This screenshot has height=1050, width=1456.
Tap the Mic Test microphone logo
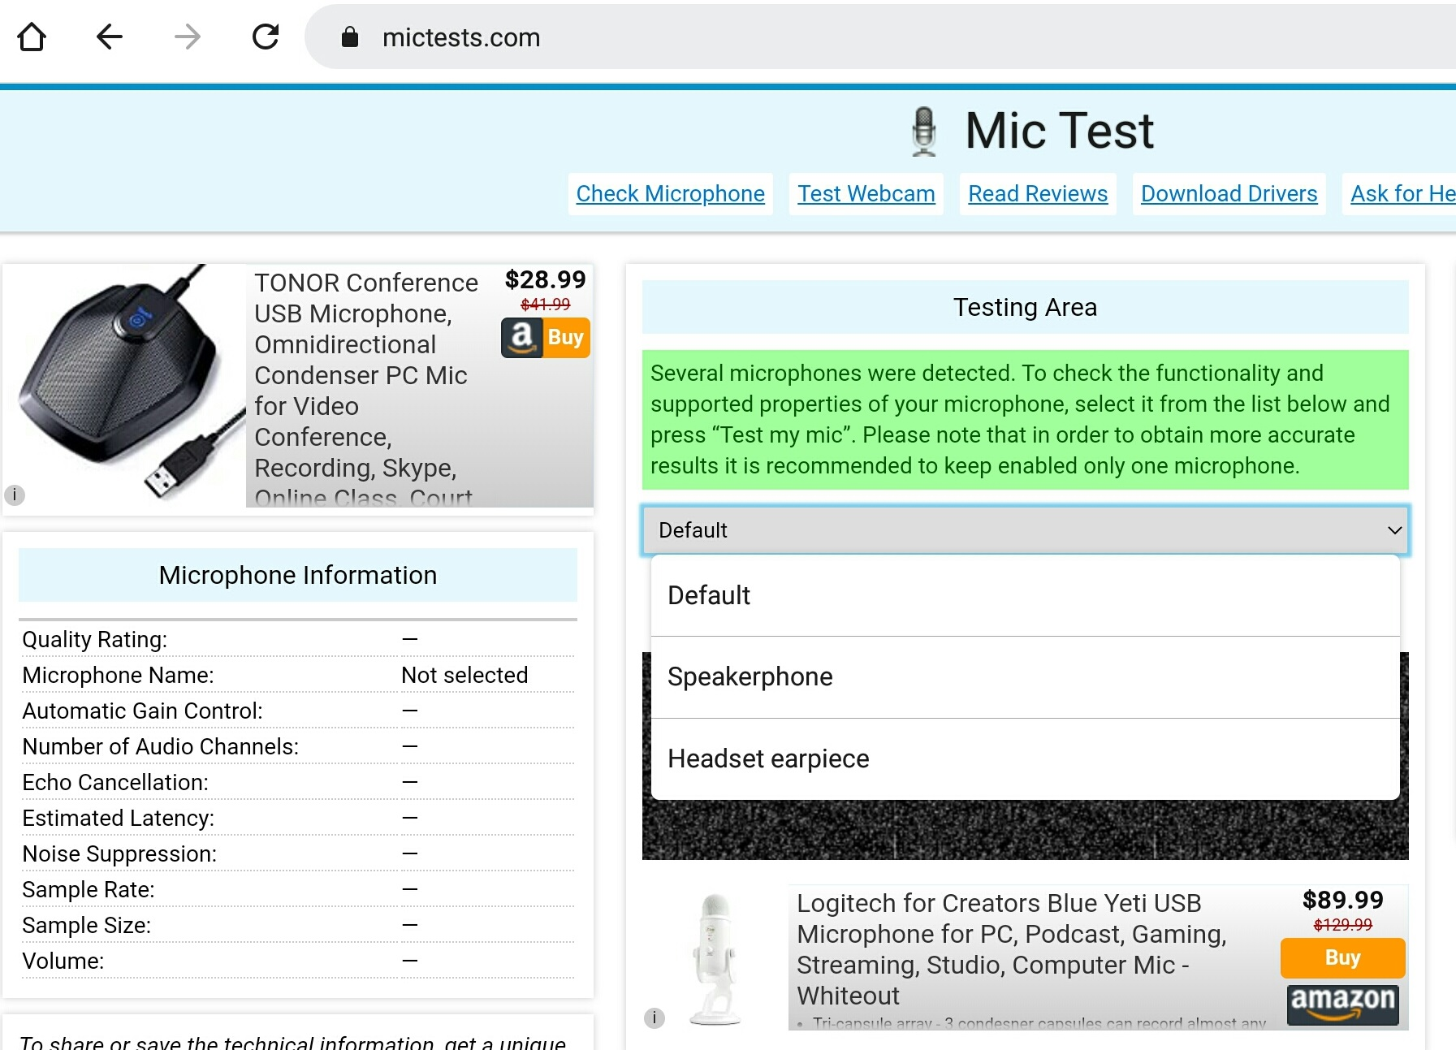pos(923,131)
